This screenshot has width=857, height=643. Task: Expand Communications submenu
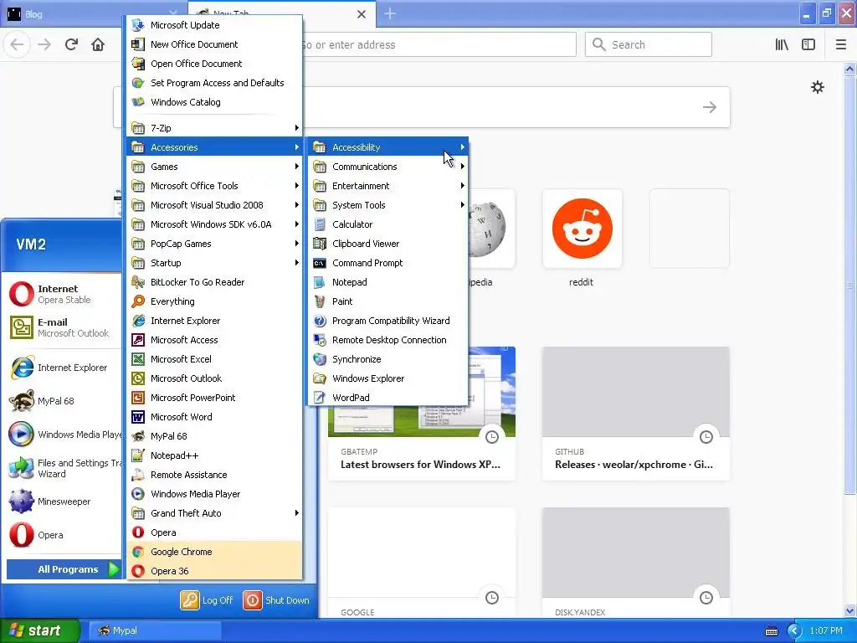coord(388,167)
